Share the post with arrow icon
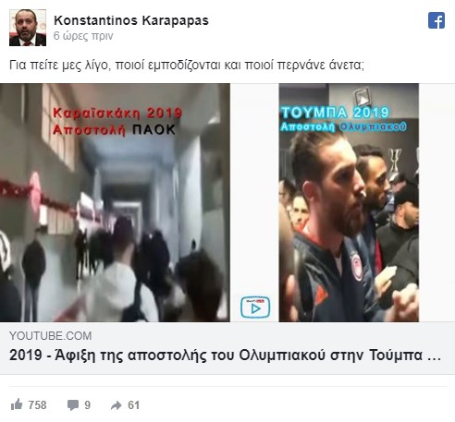Viewport: 455px width, 422px height. 117,405
